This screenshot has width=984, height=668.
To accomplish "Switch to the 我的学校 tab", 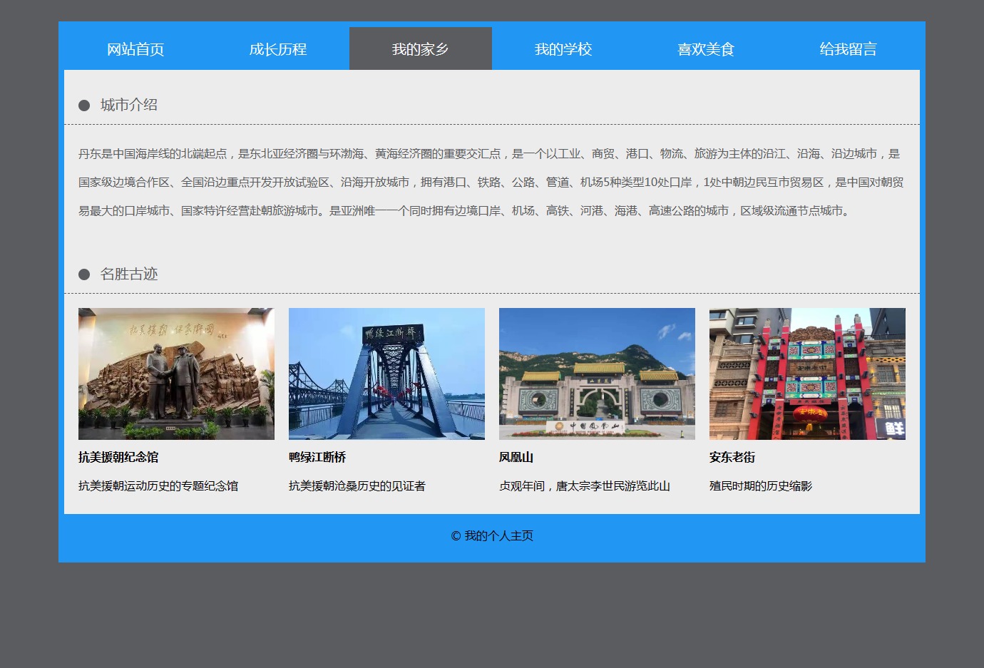I will [563, 49].
